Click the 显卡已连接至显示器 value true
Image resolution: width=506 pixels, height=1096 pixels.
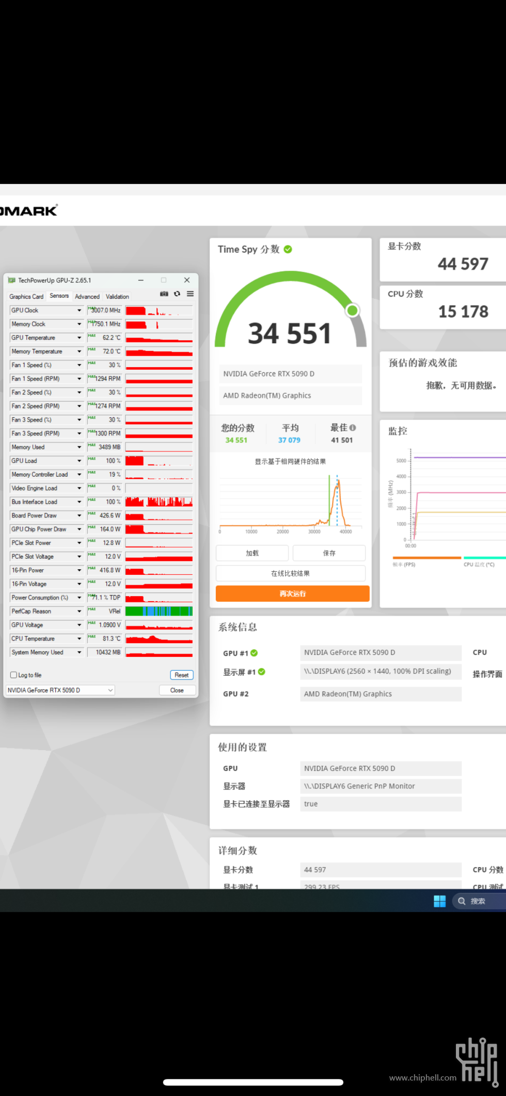(x=381, y=804)
